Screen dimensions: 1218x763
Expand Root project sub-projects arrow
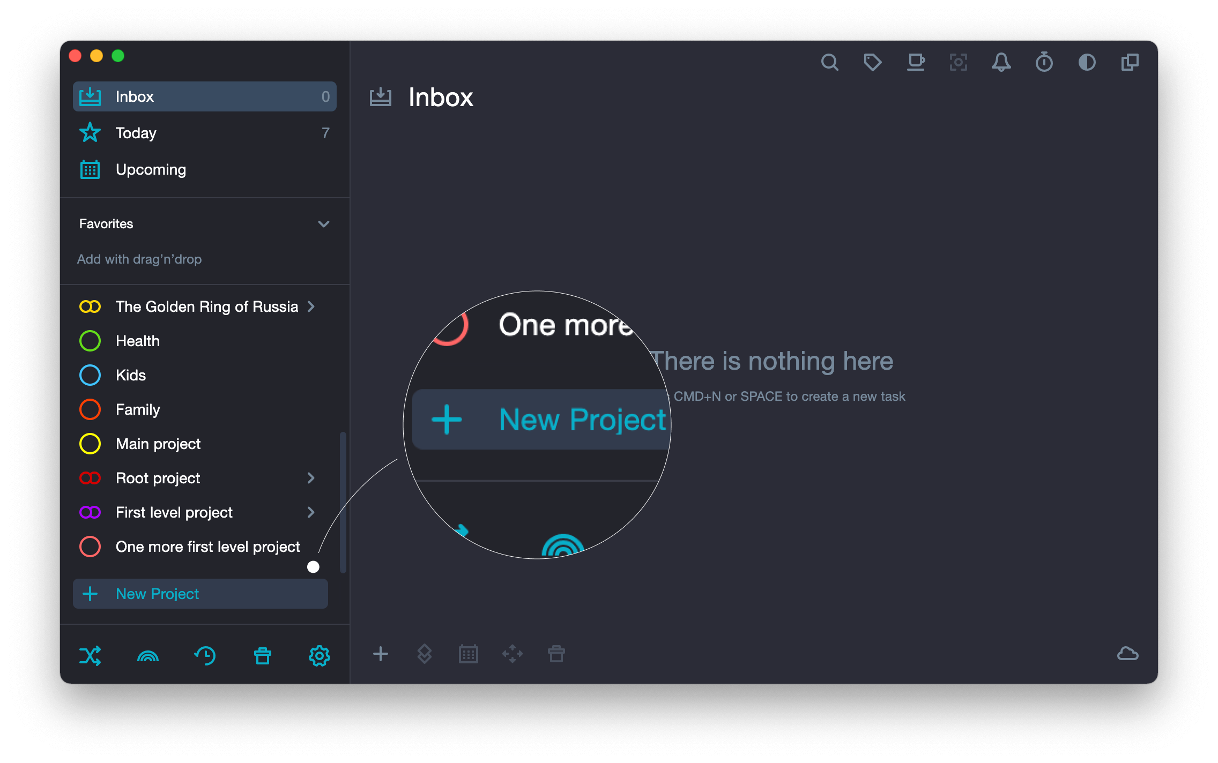click(x=311, y=478)
